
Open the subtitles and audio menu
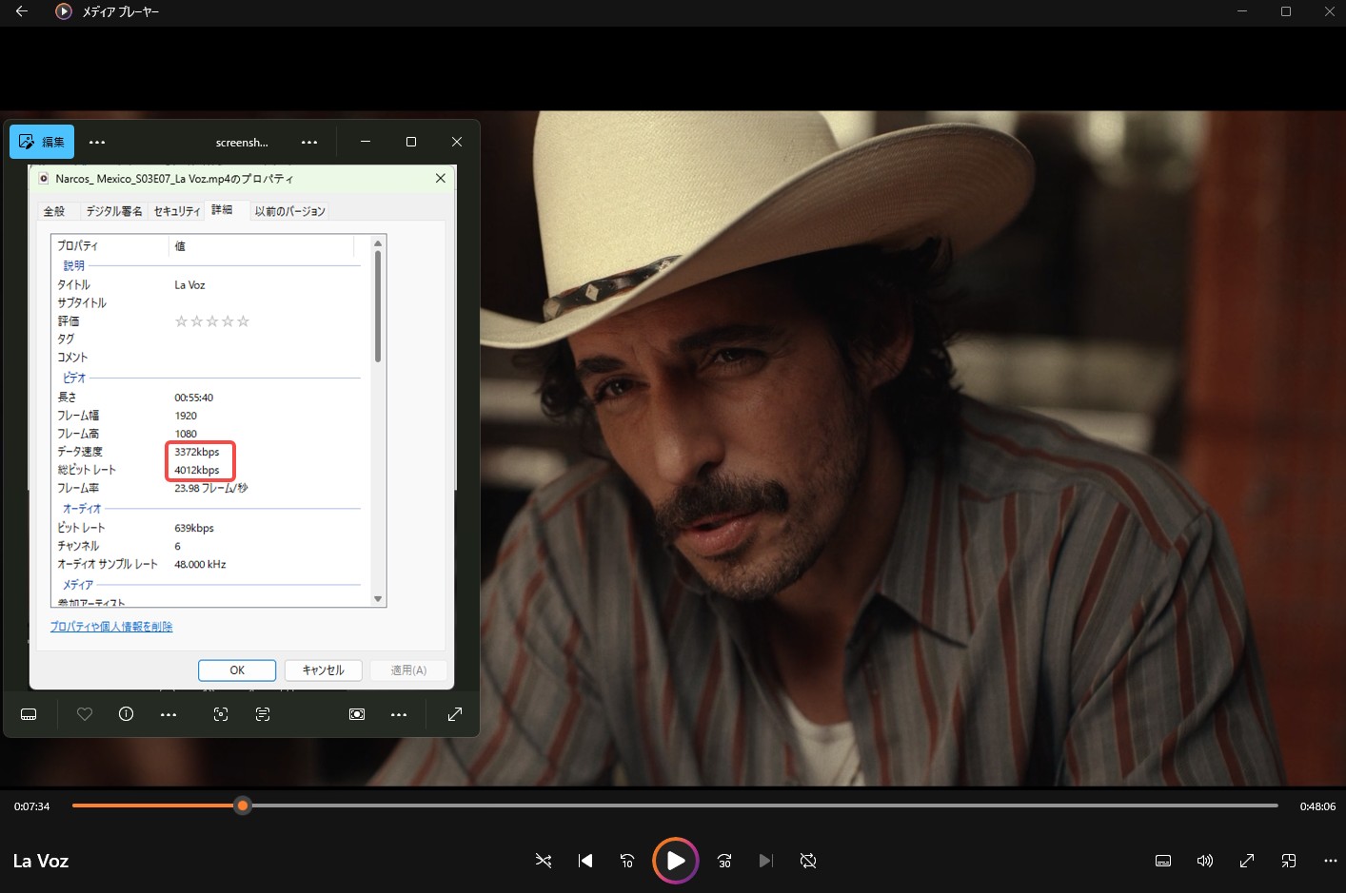tap(1162, 861)
